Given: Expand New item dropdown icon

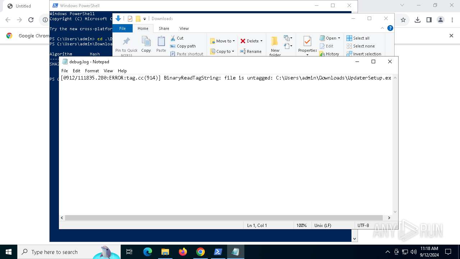Looking at the screenshot, I should tap(288, 38).
